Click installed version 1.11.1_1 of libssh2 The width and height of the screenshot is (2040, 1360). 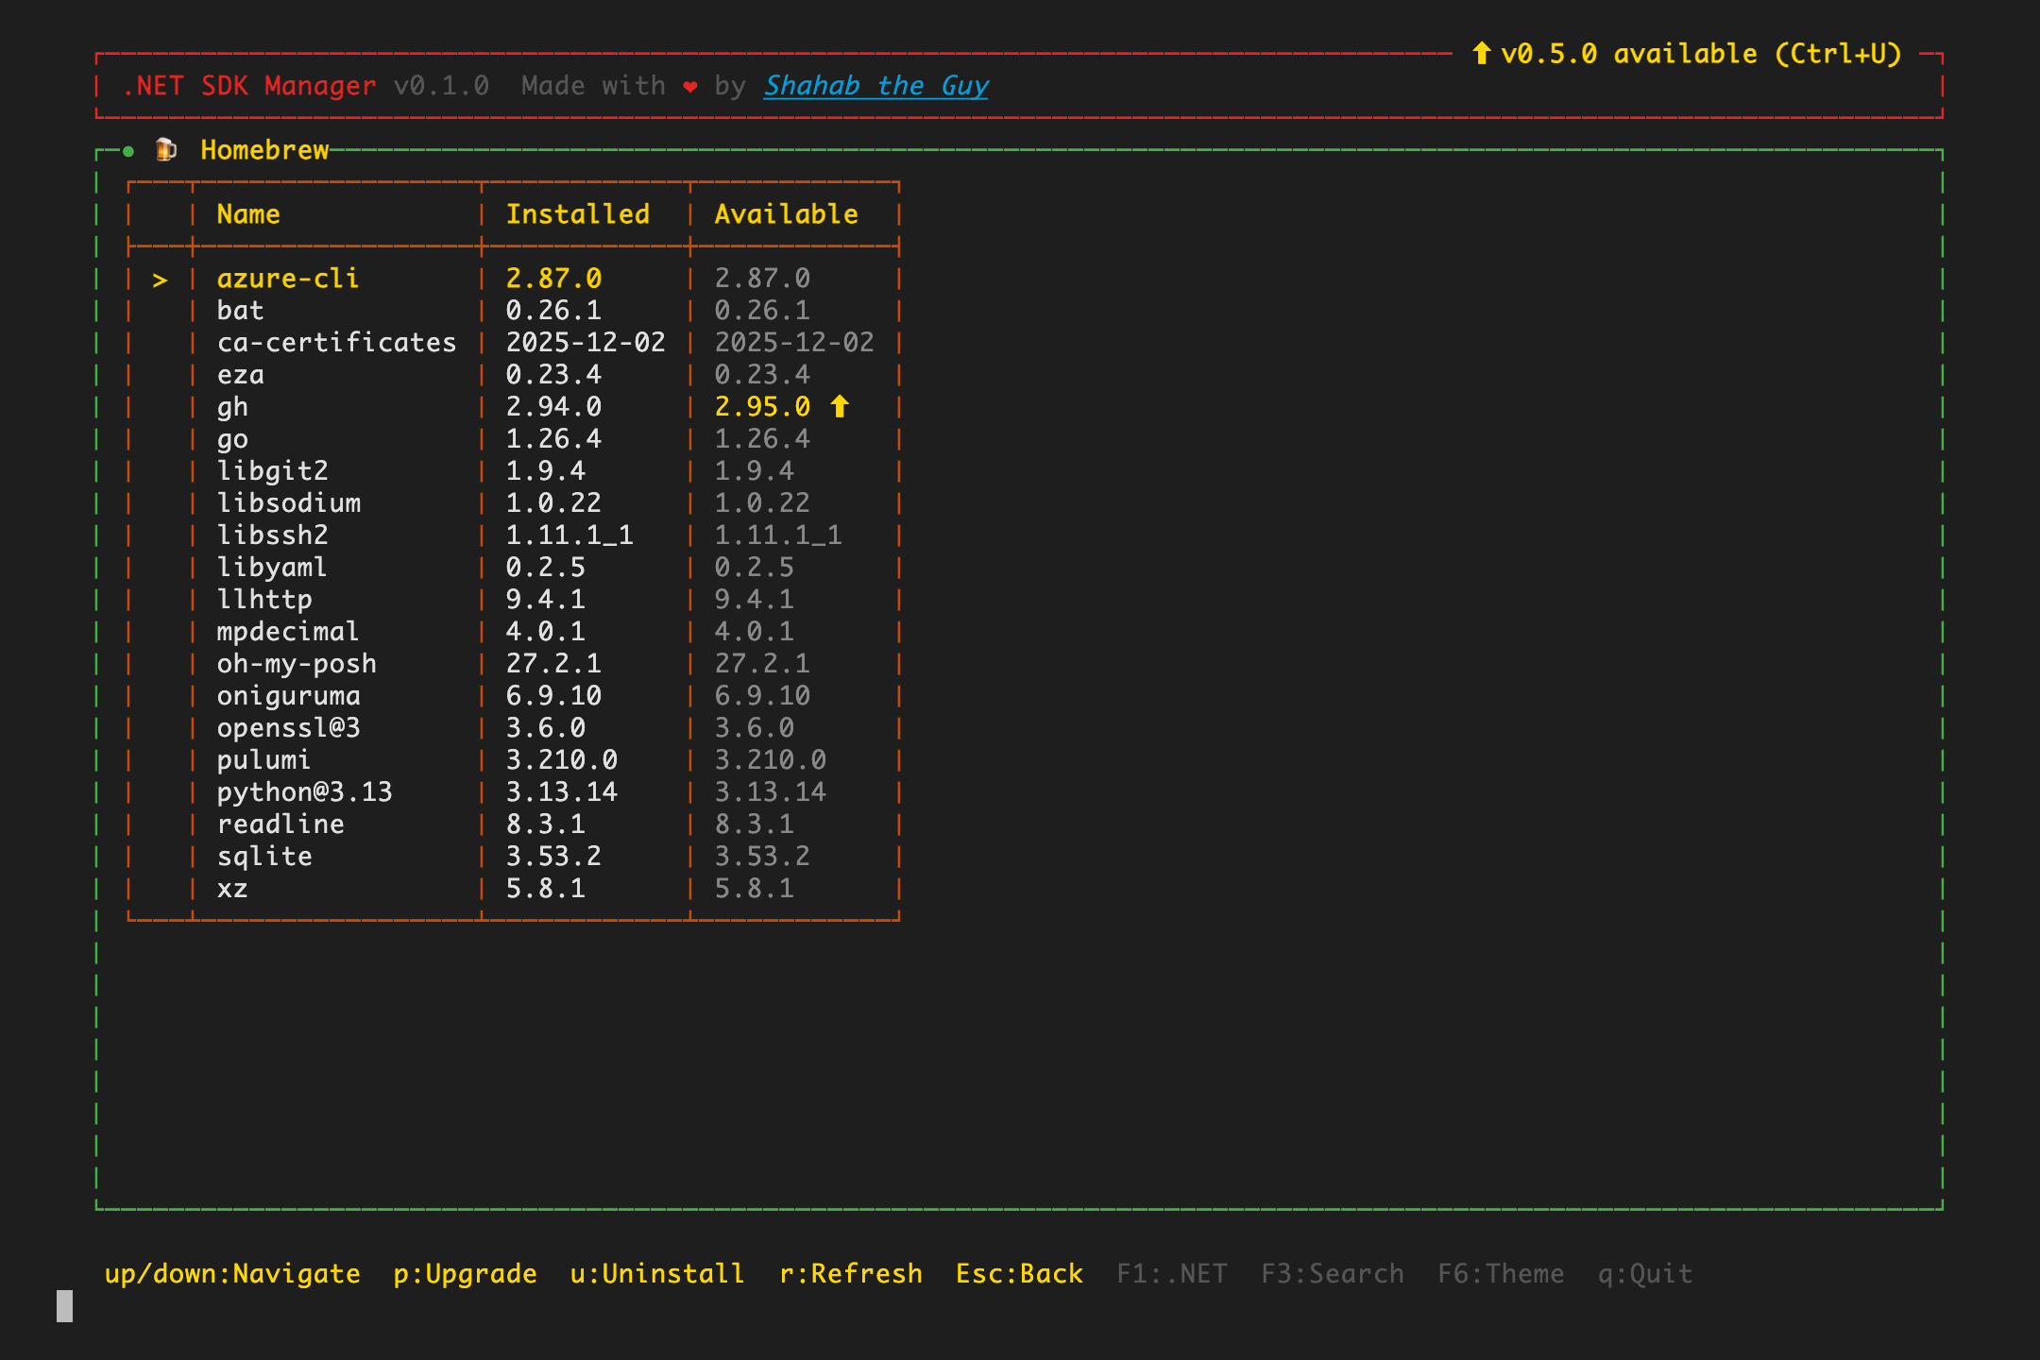(569, 535)
